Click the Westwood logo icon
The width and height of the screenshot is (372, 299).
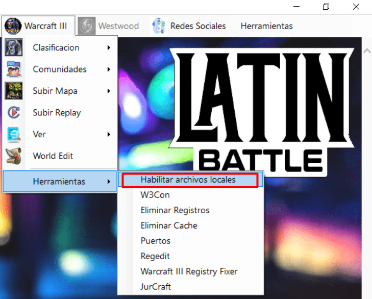point(87,26)
